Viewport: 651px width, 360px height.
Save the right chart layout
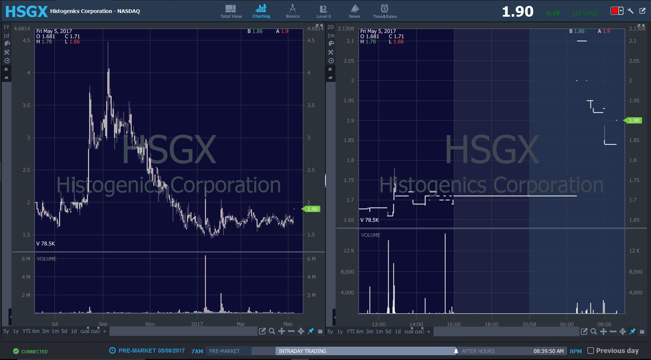pos(642,331)
